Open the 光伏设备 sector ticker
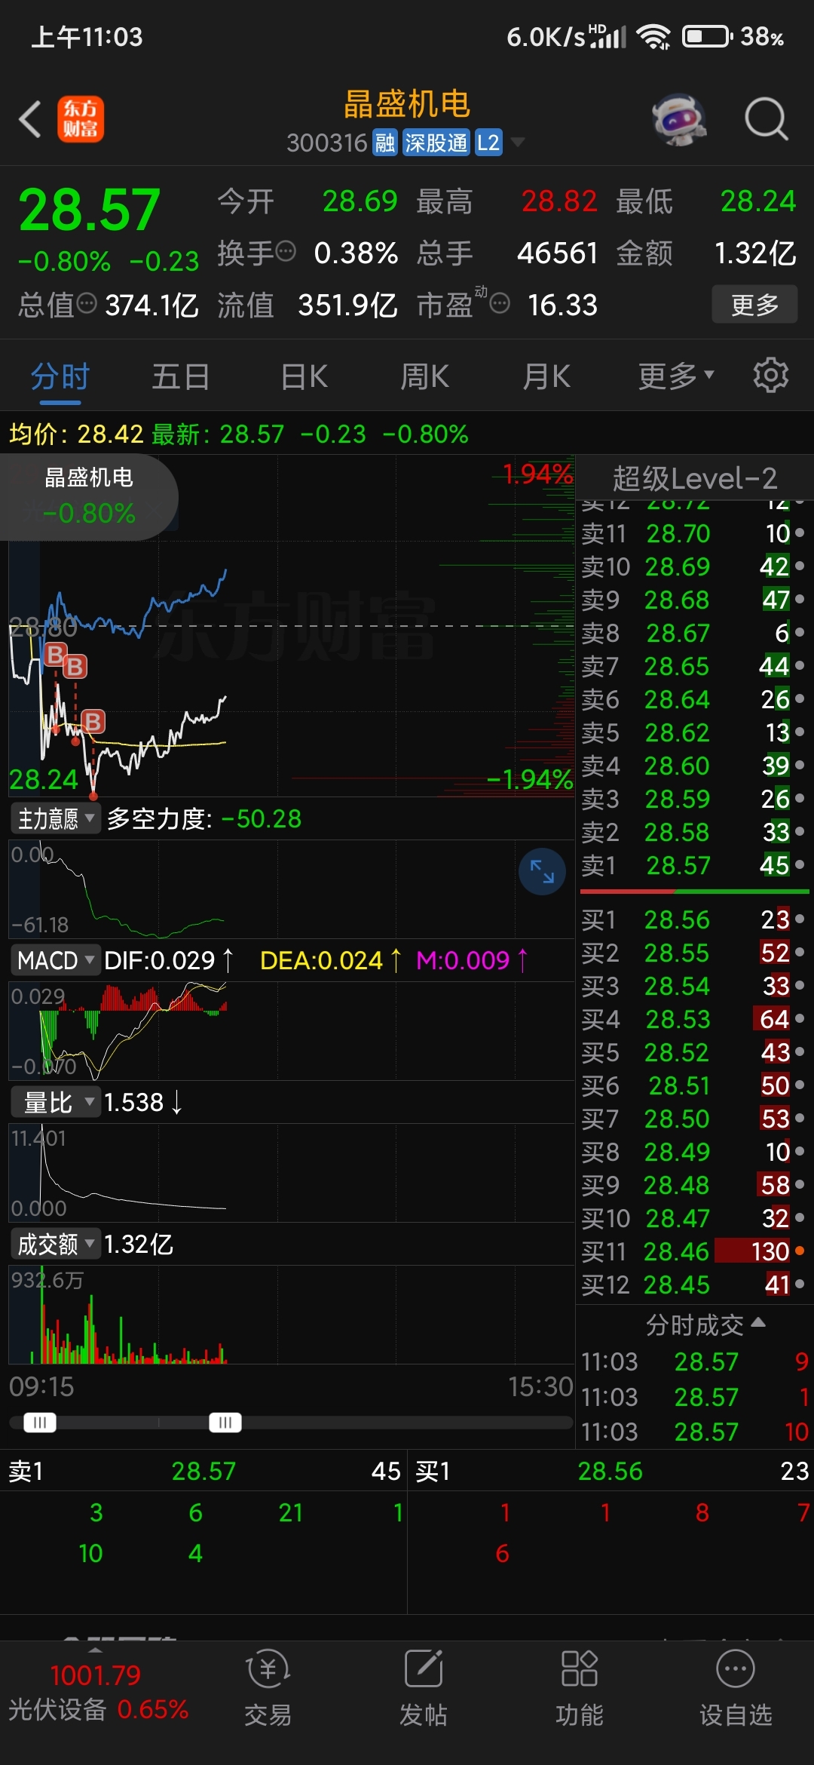814x1765 pixels. [x=98, y=1692]
